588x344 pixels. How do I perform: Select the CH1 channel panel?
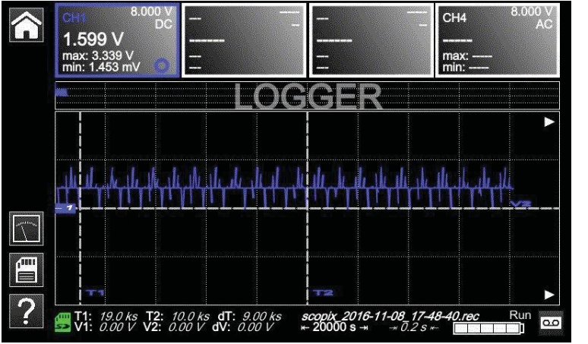pyautogui.click(x=117, y=39)
